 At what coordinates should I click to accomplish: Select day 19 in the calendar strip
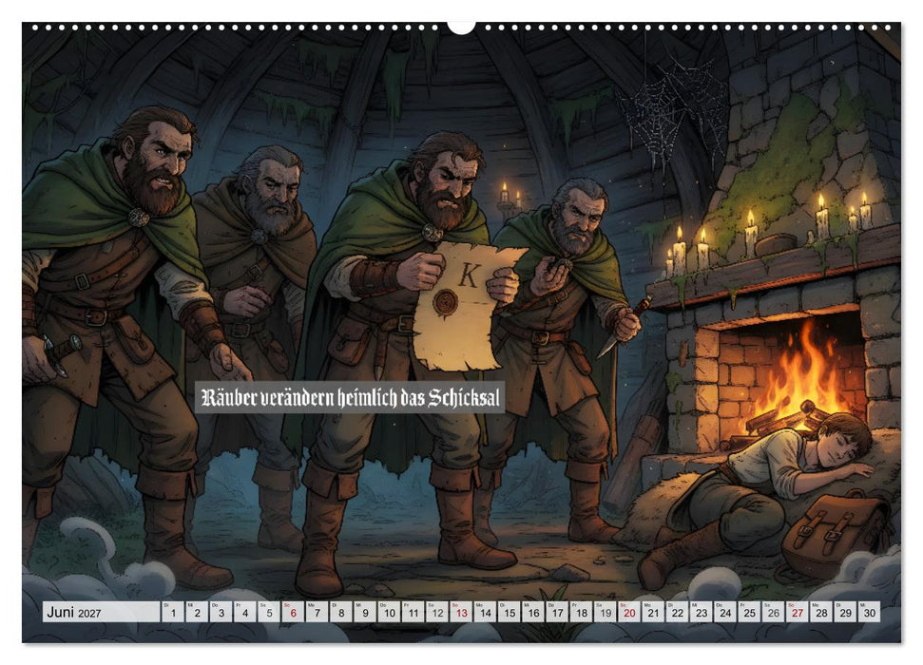pos(606,612)
